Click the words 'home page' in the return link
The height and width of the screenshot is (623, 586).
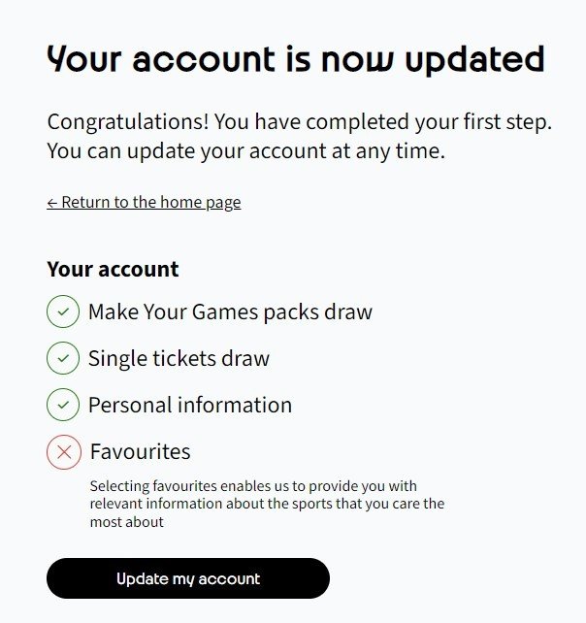click(201, 203)
